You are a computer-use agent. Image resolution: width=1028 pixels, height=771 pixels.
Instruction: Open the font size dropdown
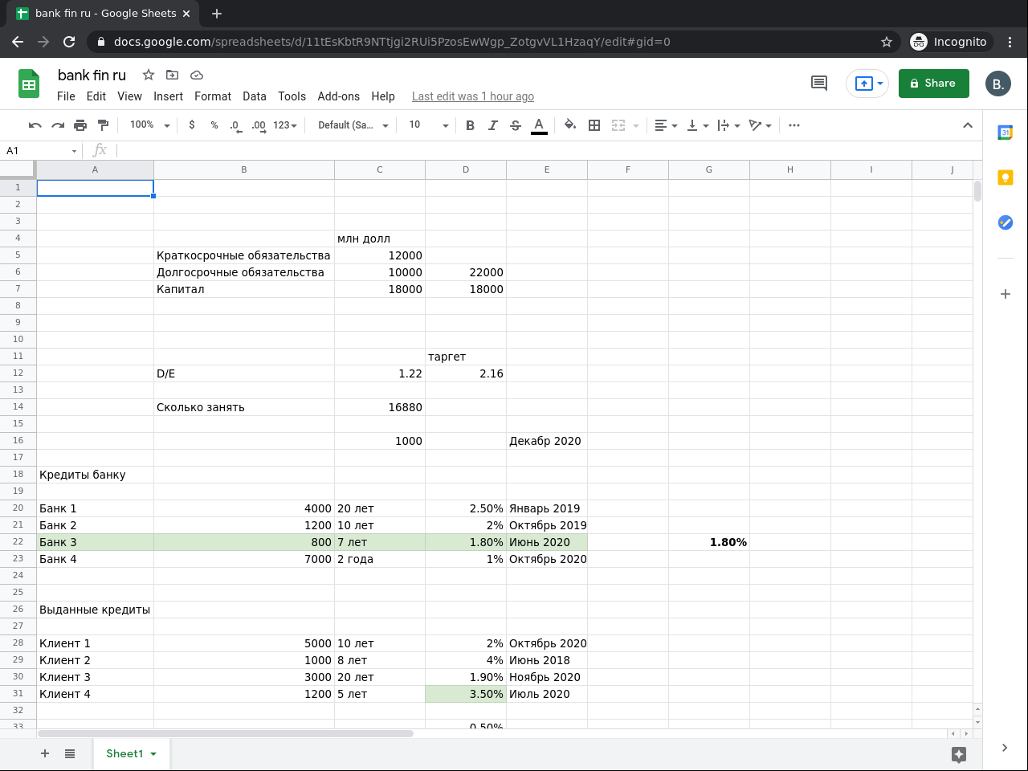click(428, 125)
